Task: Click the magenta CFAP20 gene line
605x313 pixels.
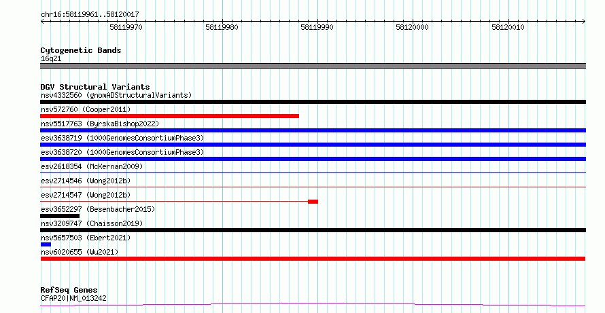Action: pos(313,305)
